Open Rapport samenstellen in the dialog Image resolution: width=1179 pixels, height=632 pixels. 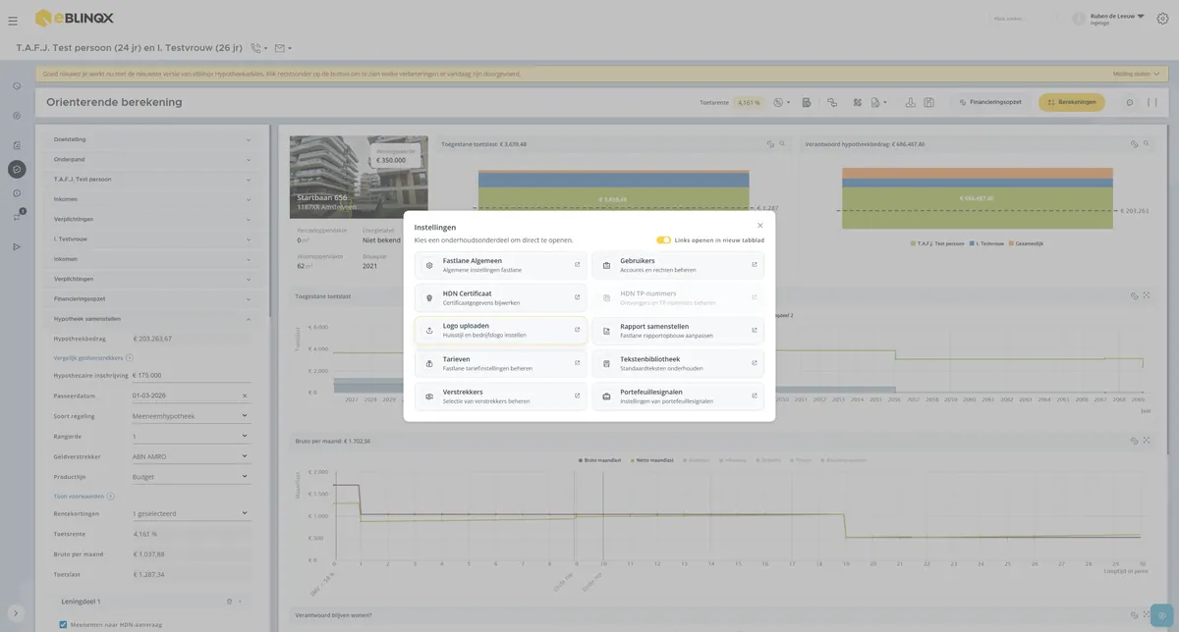[x=678, y=330]
